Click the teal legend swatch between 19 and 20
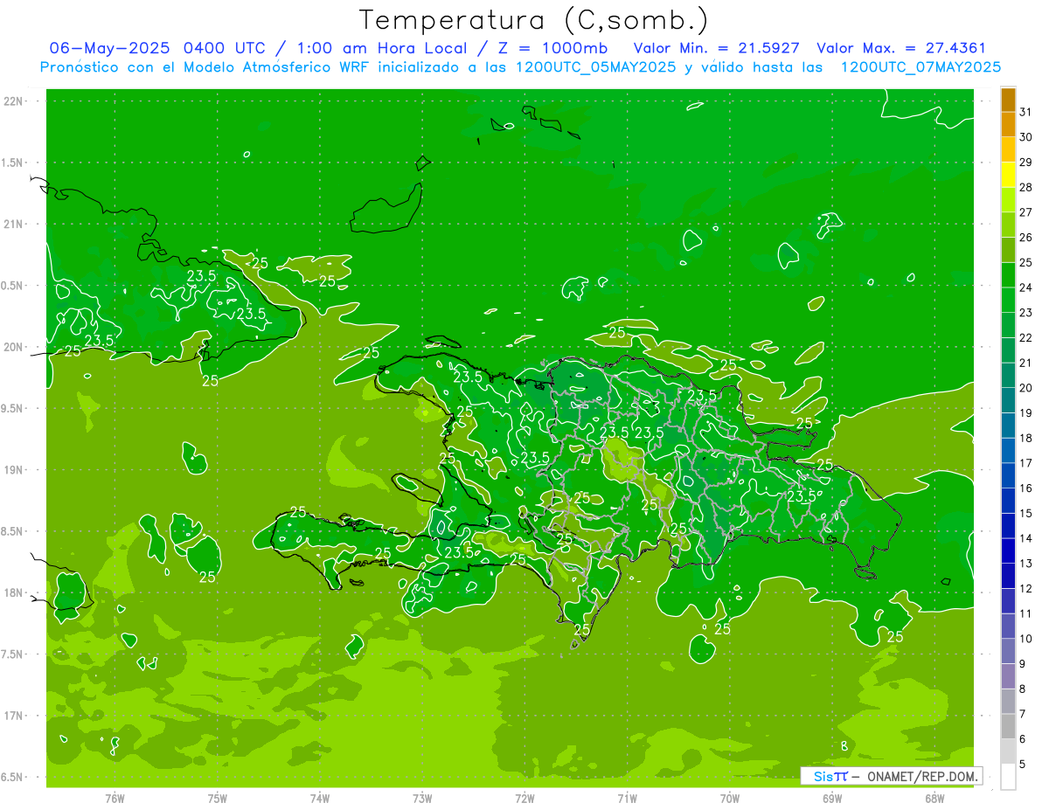 [1008, 401]
